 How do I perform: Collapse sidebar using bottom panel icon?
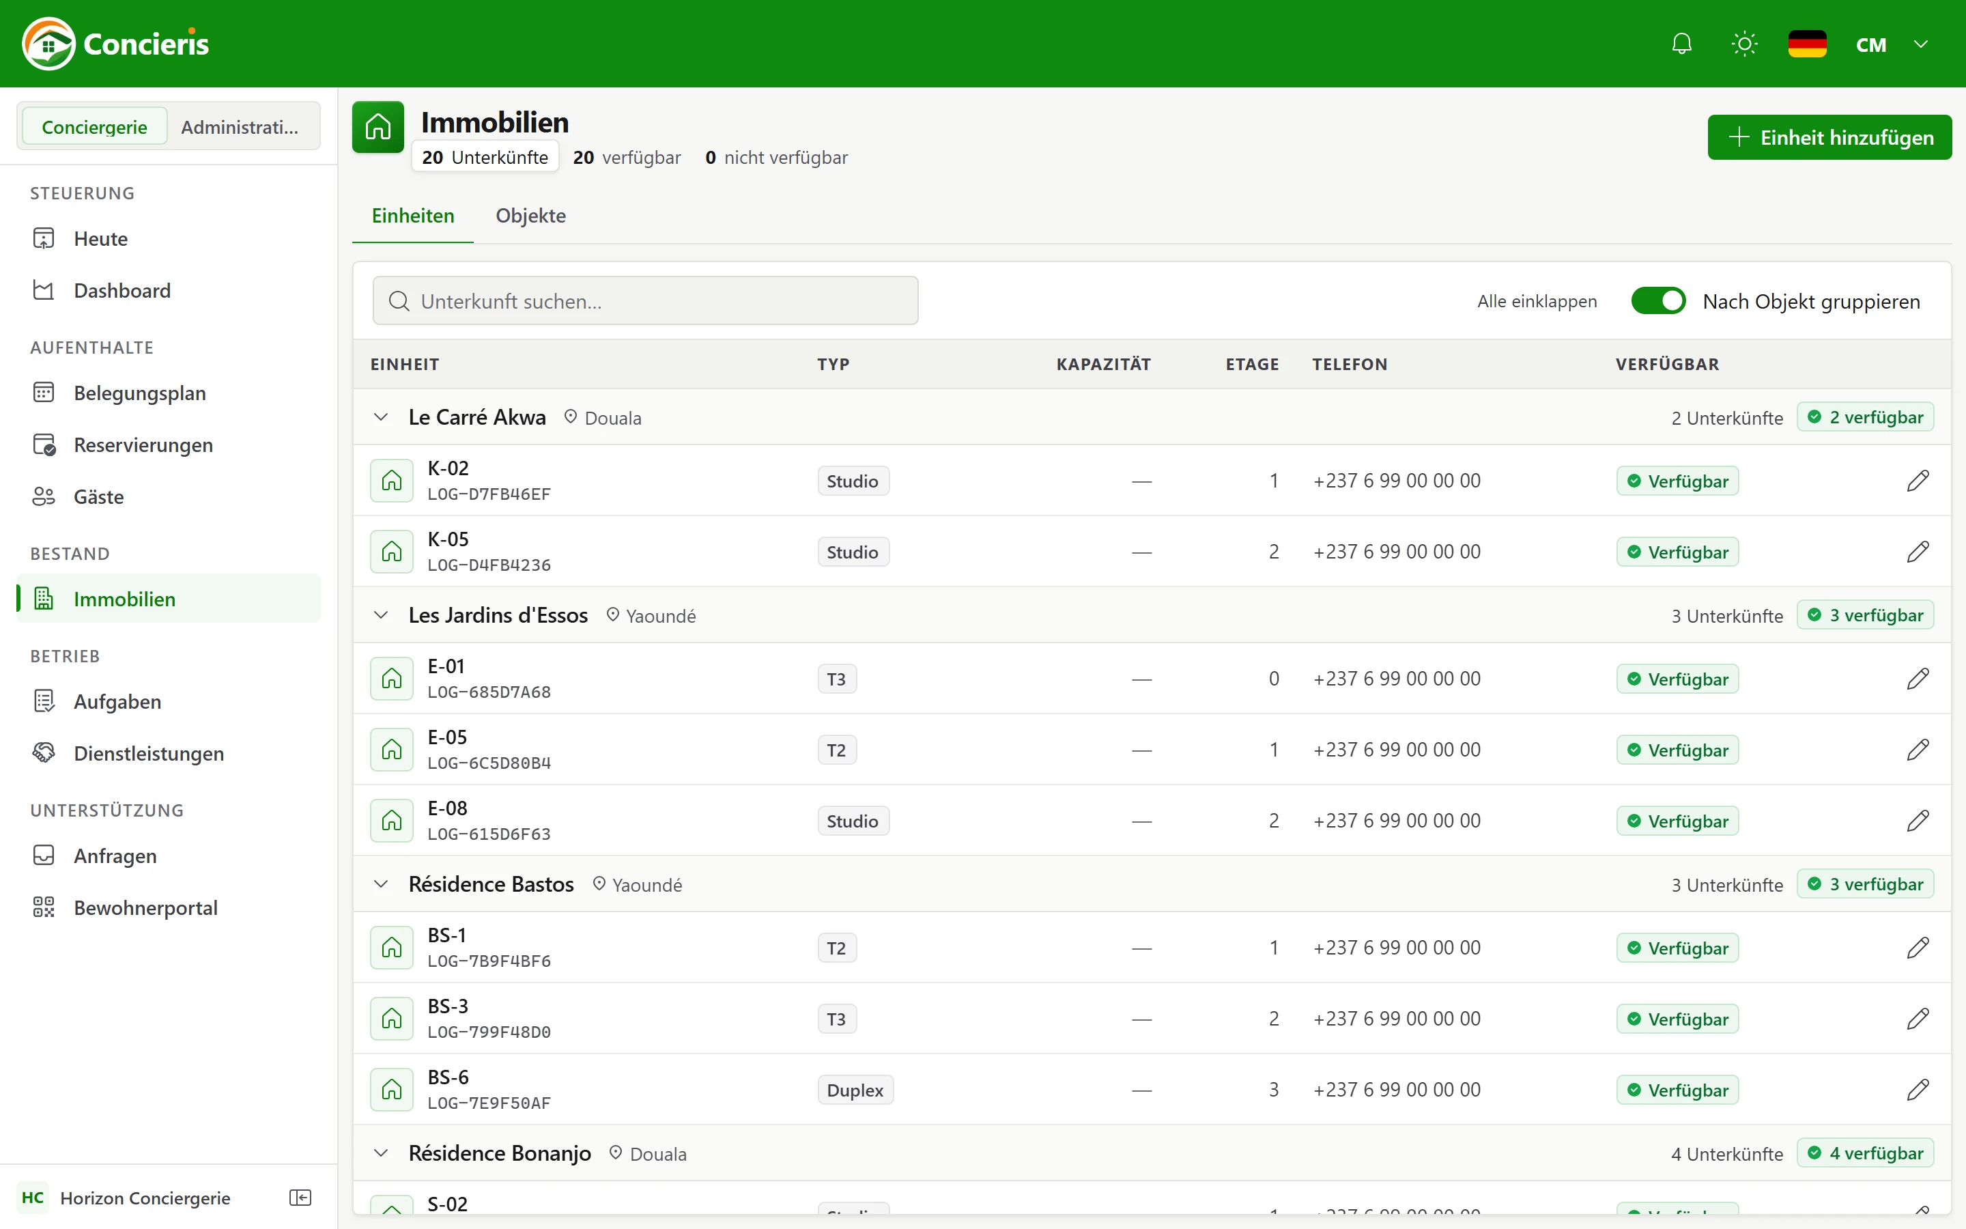coord(300,1198)
